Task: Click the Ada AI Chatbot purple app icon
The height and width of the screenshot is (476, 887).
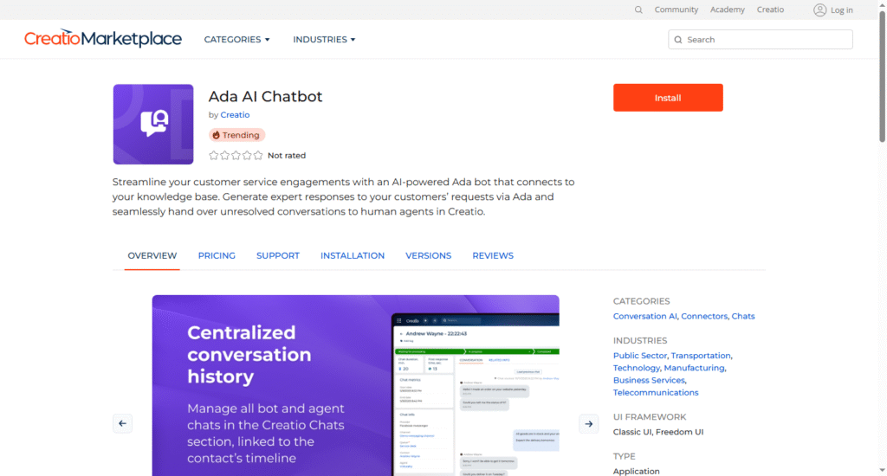Action: (153, 125)
